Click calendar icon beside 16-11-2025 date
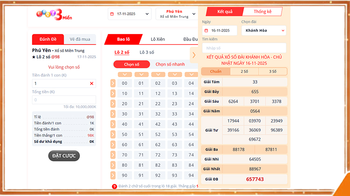The width and height of the screenshot is (350, 196). pyautogui.click(x=206, y=30)
